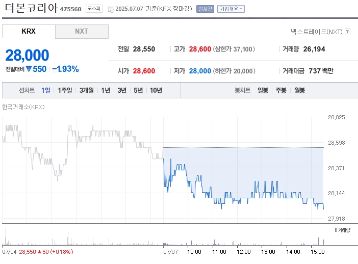The height and width of the screenshot is (264, 358).
Task: Click the calendar icon beside 2025.07.07
Action: (111, 10)
